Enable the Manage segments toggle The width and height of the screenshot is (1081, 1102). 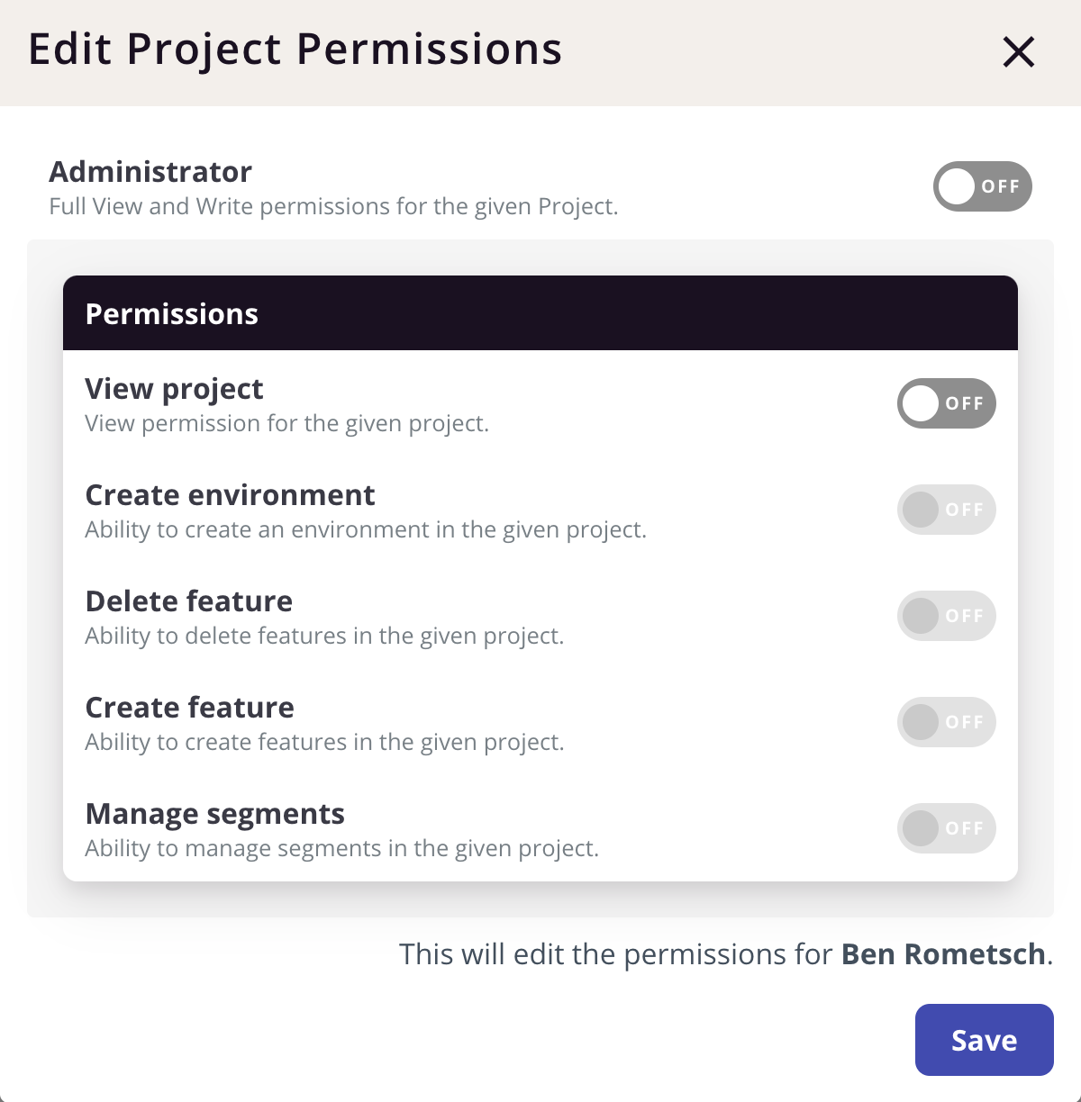(946, 828)
